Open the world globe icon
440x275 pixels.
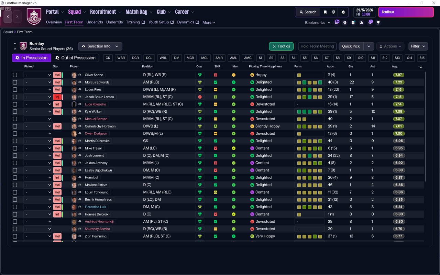click(x=333, y=12)
